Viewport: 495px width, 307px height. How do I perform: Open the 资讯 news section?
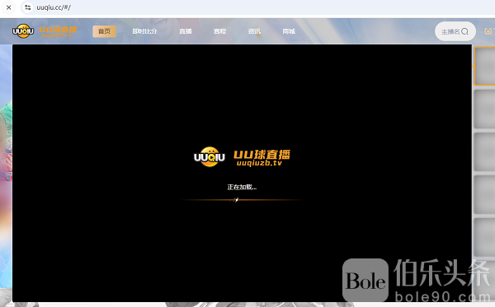point(254,31)
